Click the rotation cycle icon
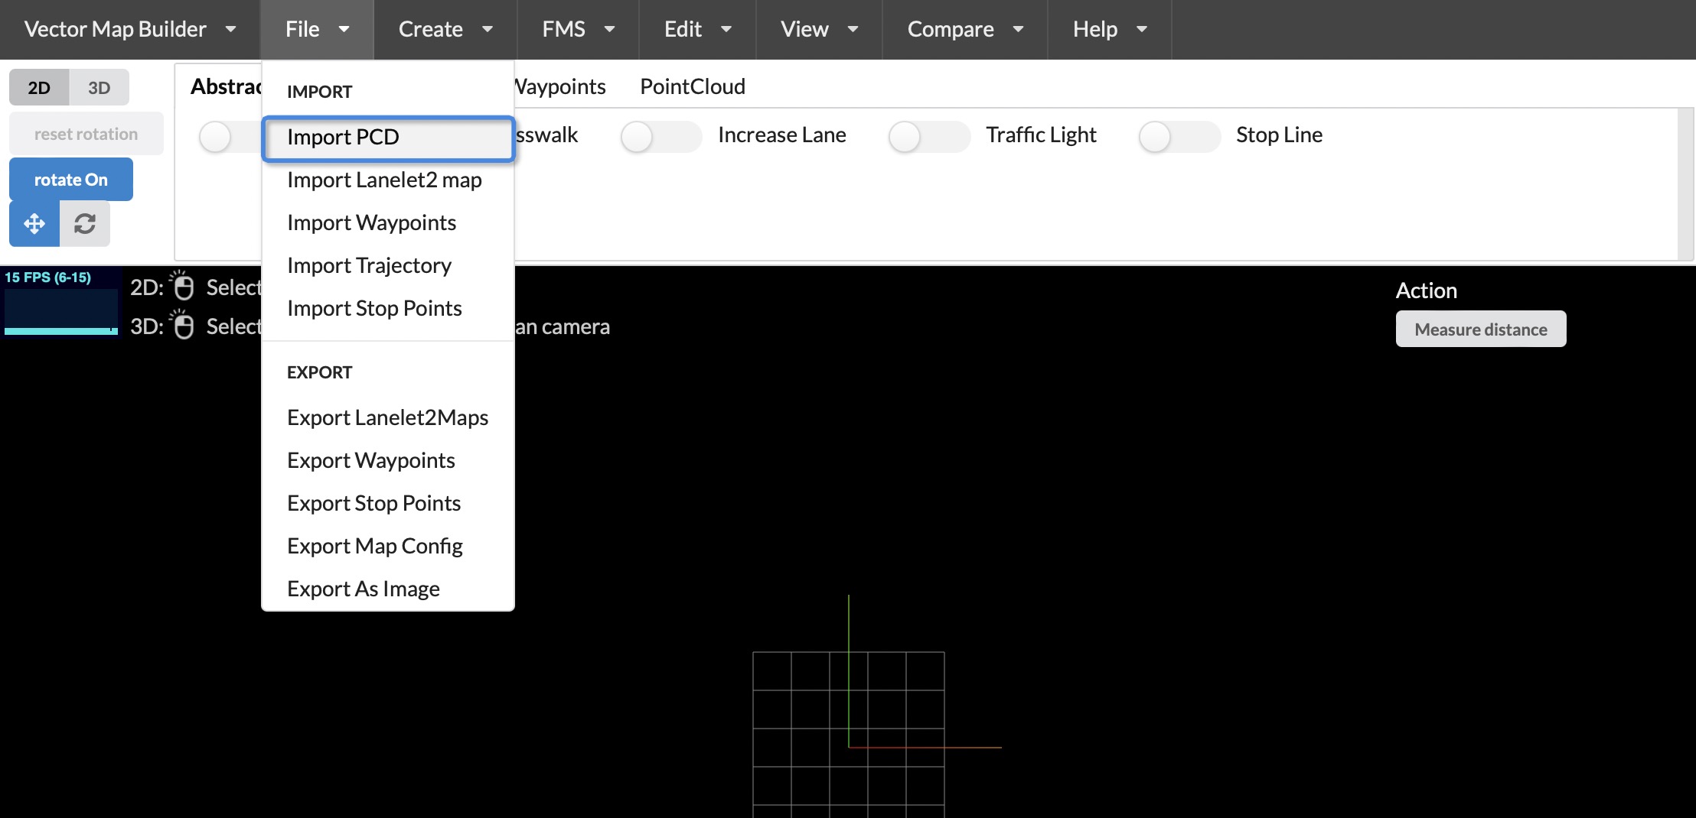1696x818 pixels. click(x=84, y=223)
